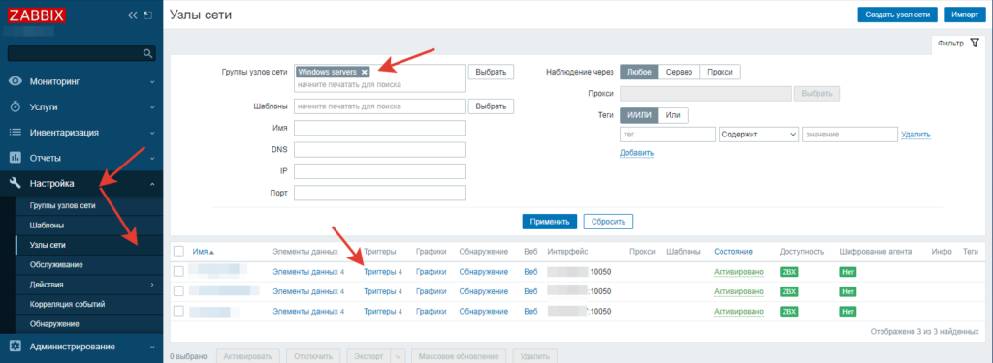Tick the first host row checkbox
Viewport: 993px width, 363px height.
[178, 271]
